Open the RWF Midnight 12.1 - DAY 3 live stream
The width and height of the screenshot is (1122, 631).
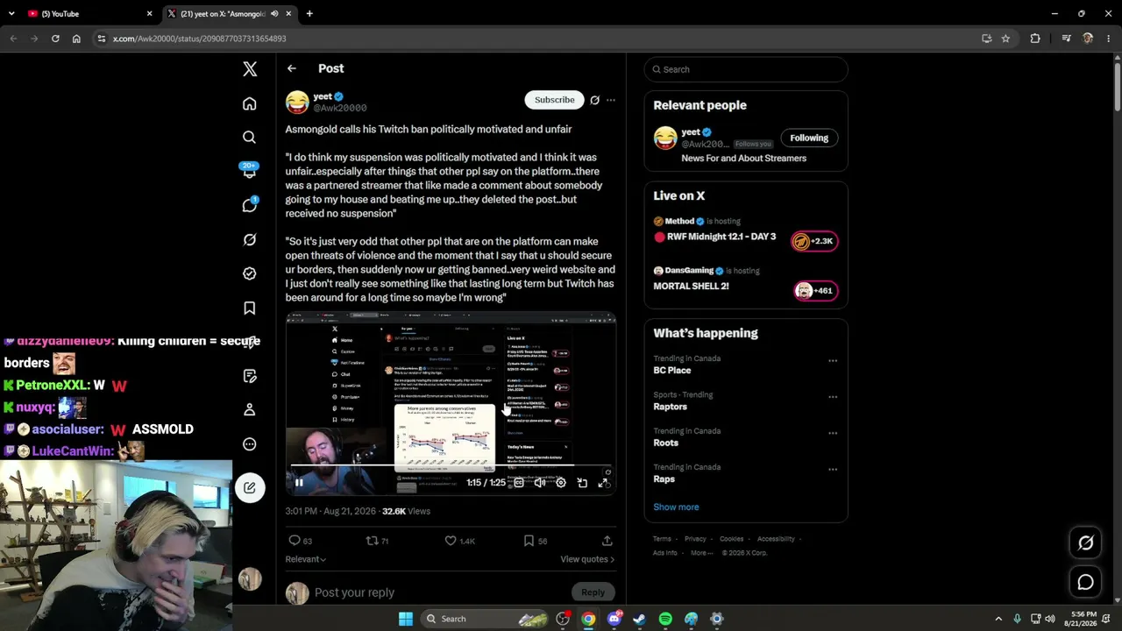coord(746,230)
